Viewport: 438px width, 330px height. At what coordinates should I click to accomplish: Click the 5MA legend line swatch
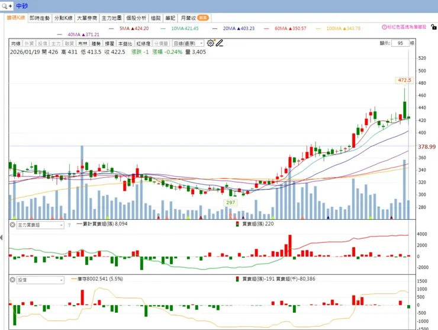point(111,28)
